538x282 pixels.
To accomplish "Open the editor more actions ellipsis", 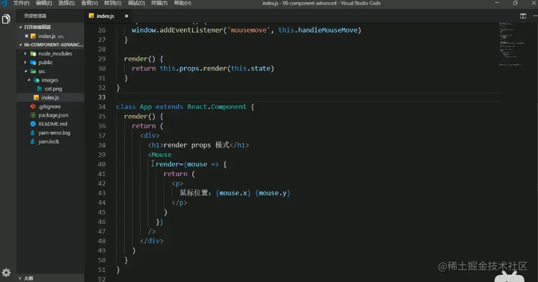I will (x=535, y=16).
